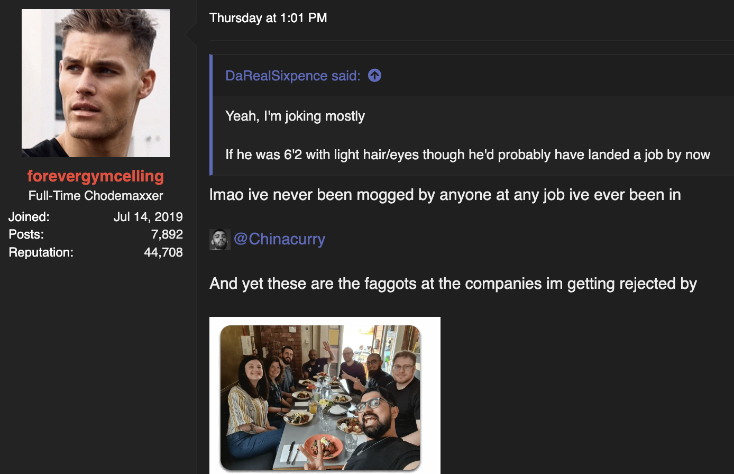Open the attached group lunch photo
Viewport: 734px width, 474px height.
(x=320, y=397)
